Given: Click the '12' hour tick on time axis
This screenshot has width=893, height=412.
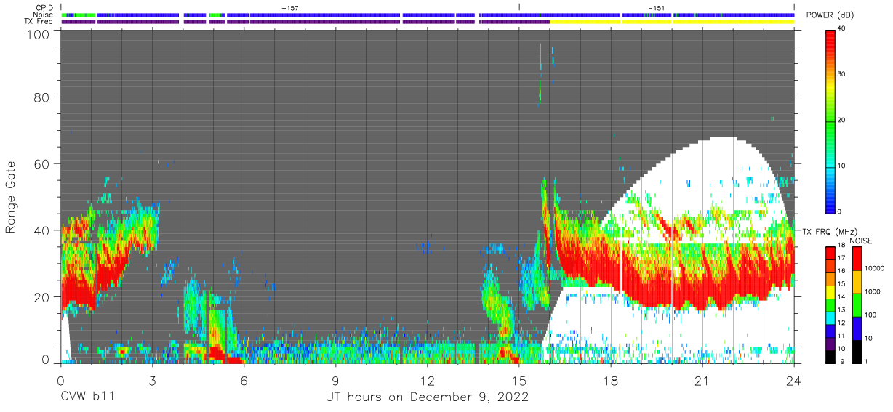Looking at the screenshot, I should [x=427, y=380].
